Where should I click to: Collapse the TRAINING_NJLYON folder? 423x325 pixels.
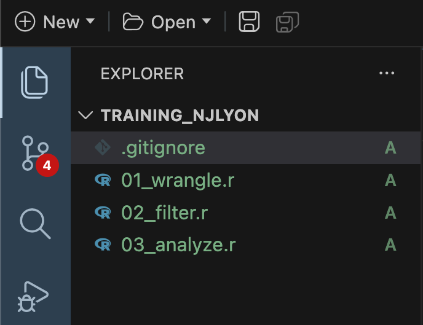[87, 116]
